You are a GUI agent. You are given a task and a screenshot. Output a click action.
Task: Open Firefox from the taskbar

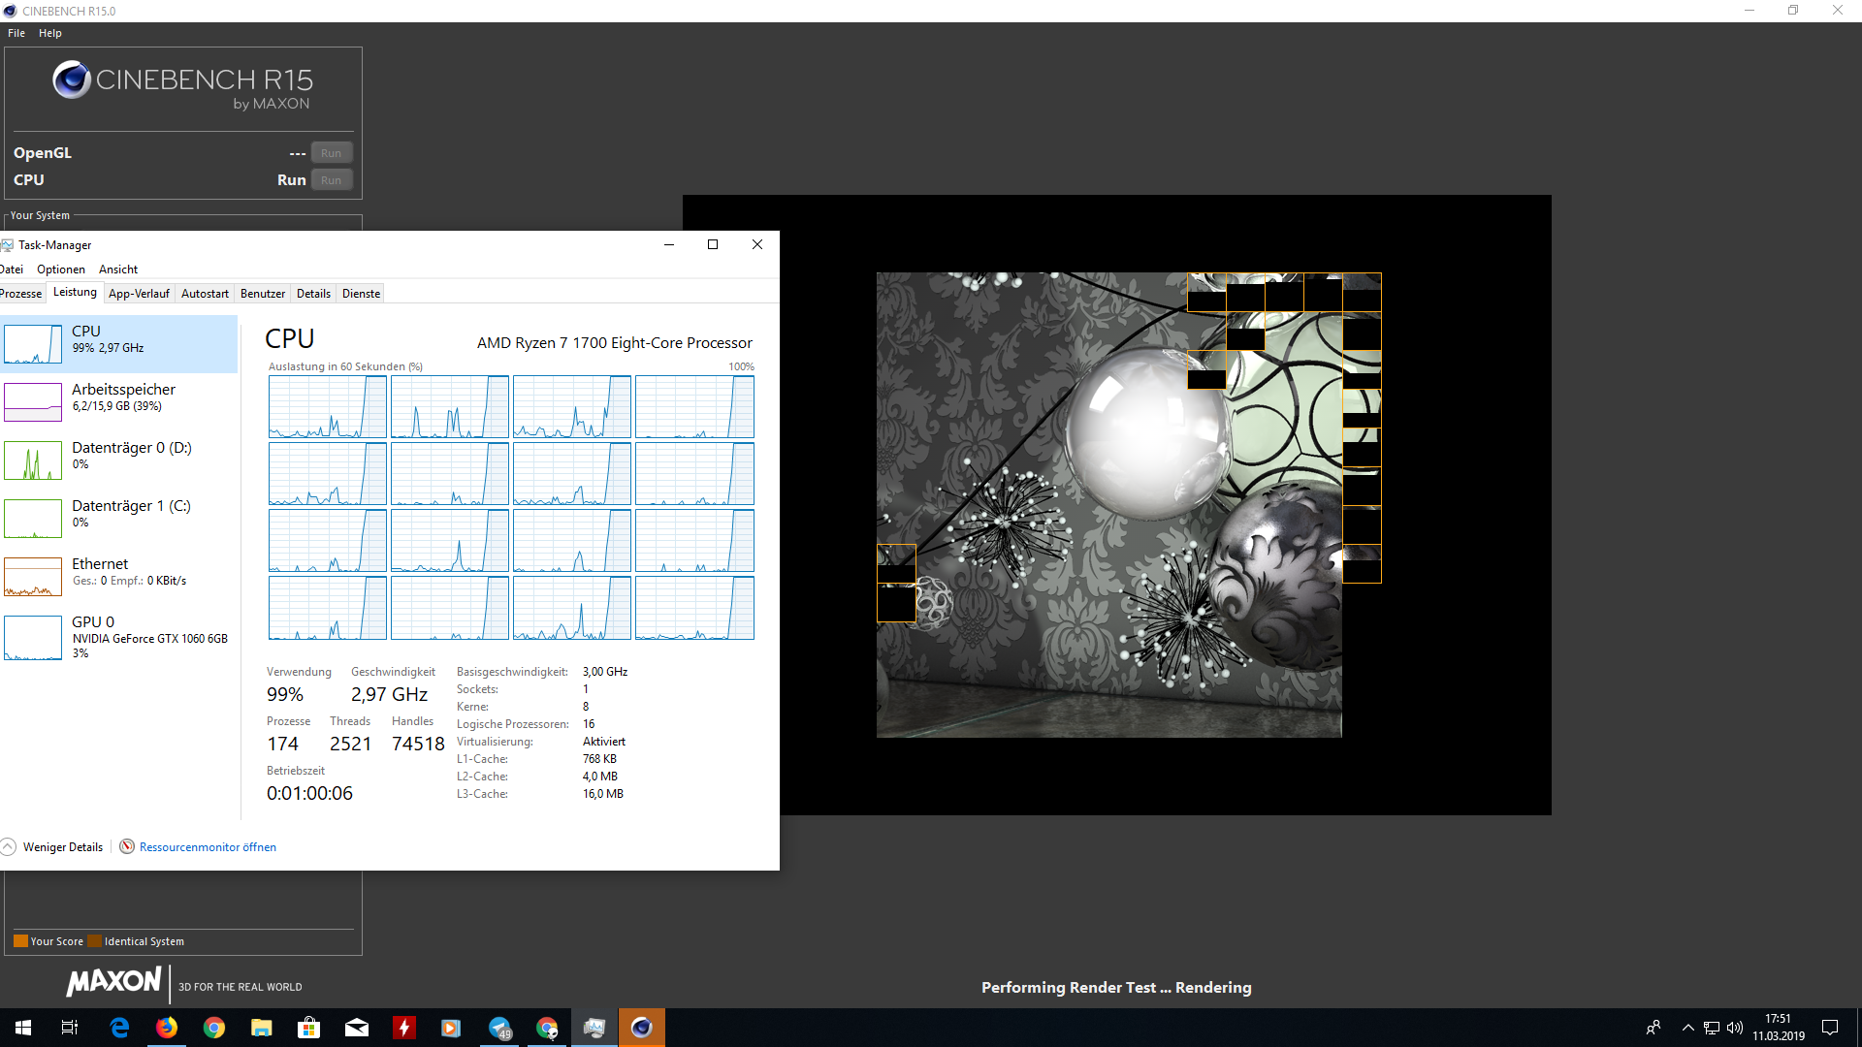(x=167, y=1028)
